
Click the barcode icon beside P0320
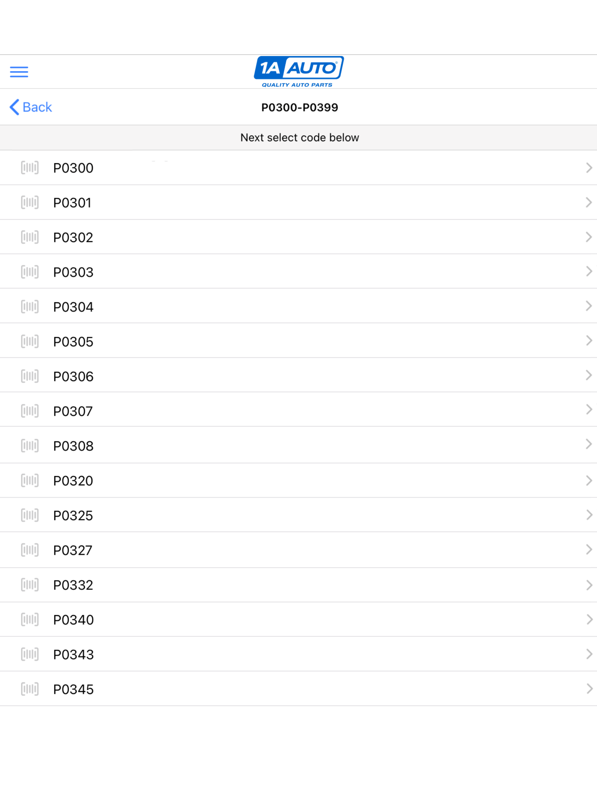[29, 480]
